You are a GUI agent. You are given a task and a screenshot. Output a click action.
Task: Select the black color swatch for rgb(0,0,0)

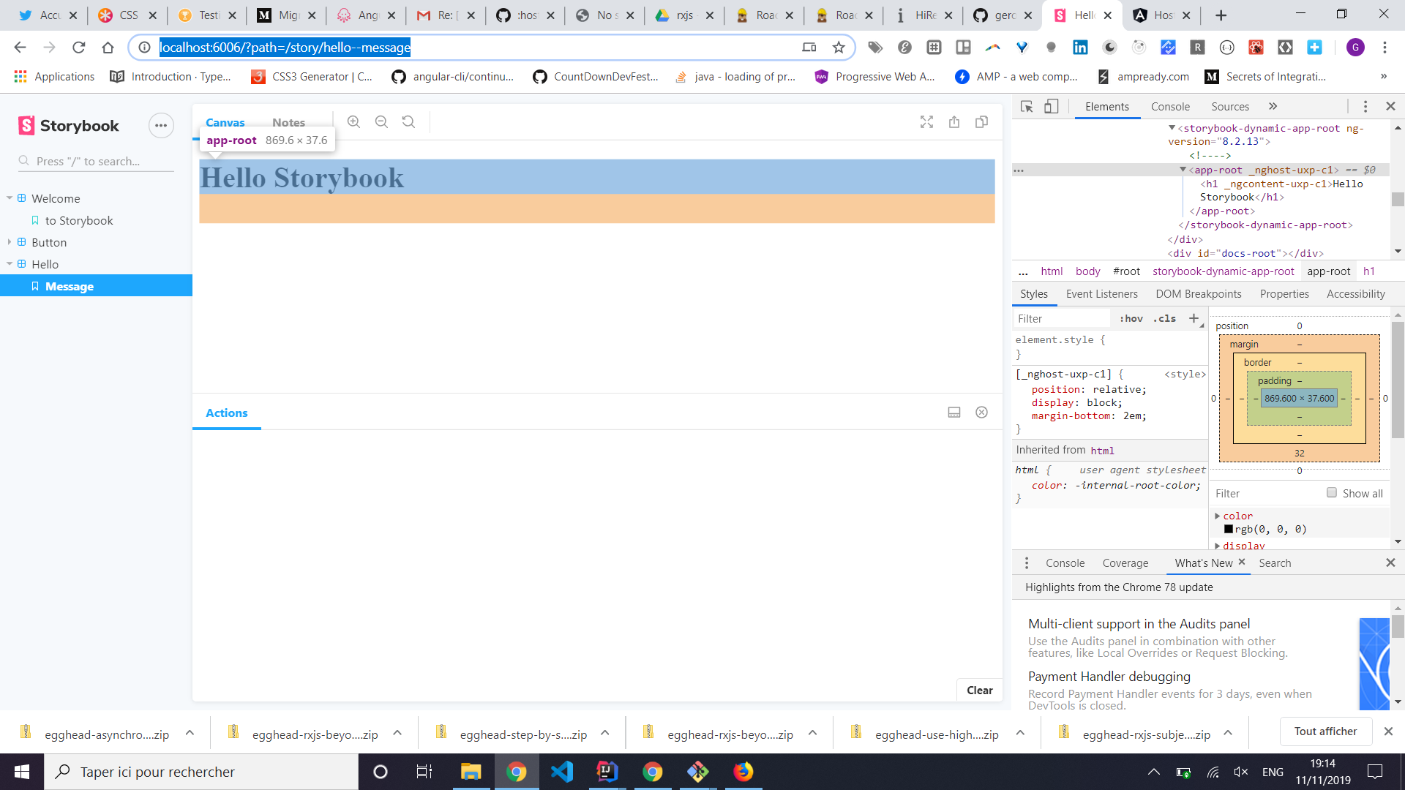coord(1229,528)
